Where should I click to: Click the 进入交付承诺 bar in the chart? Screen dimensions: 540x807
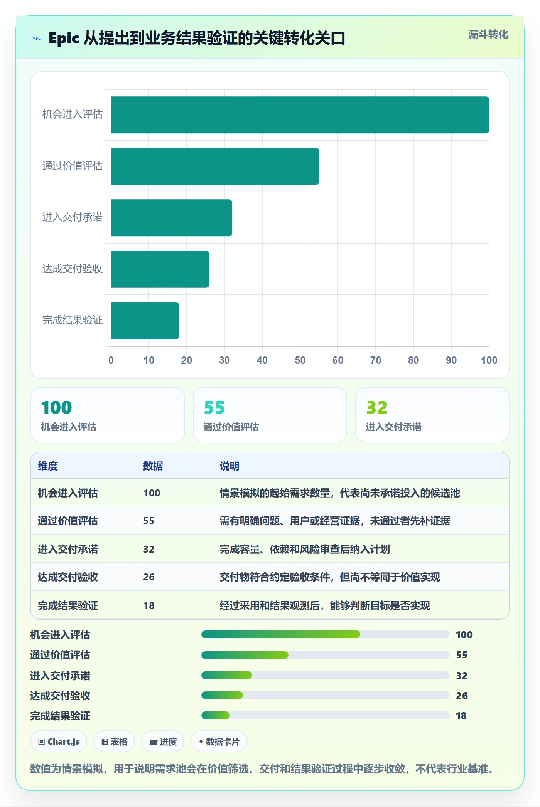click(x=172, y=218)
